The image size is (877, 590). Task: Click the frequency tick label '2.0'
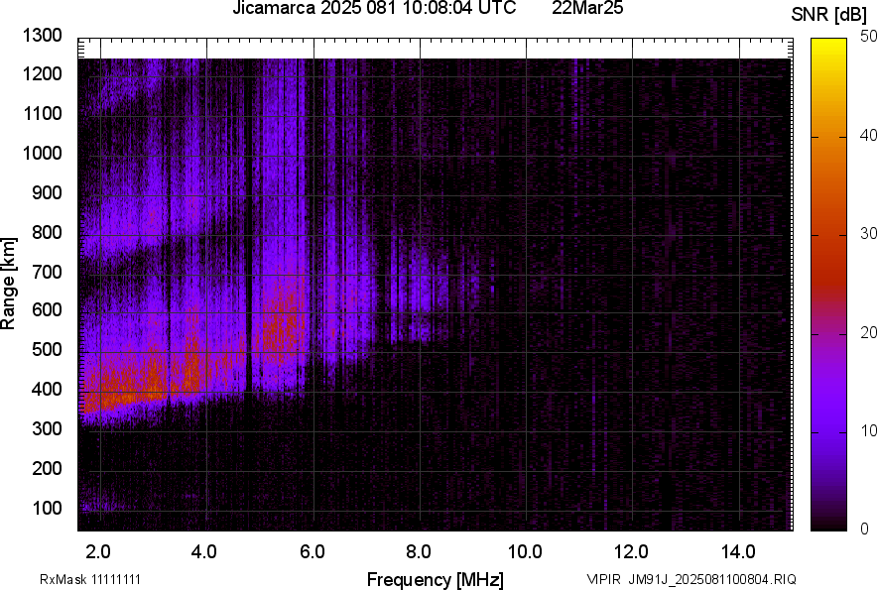98,552
